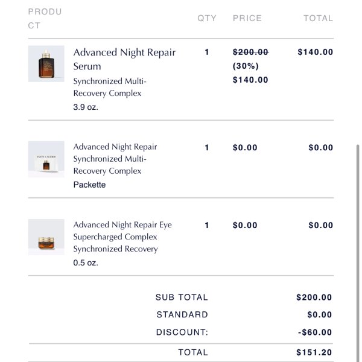The image size is (362, 362).
Task: Click the serum's $140.00 line total
Action: pos(315,52)
